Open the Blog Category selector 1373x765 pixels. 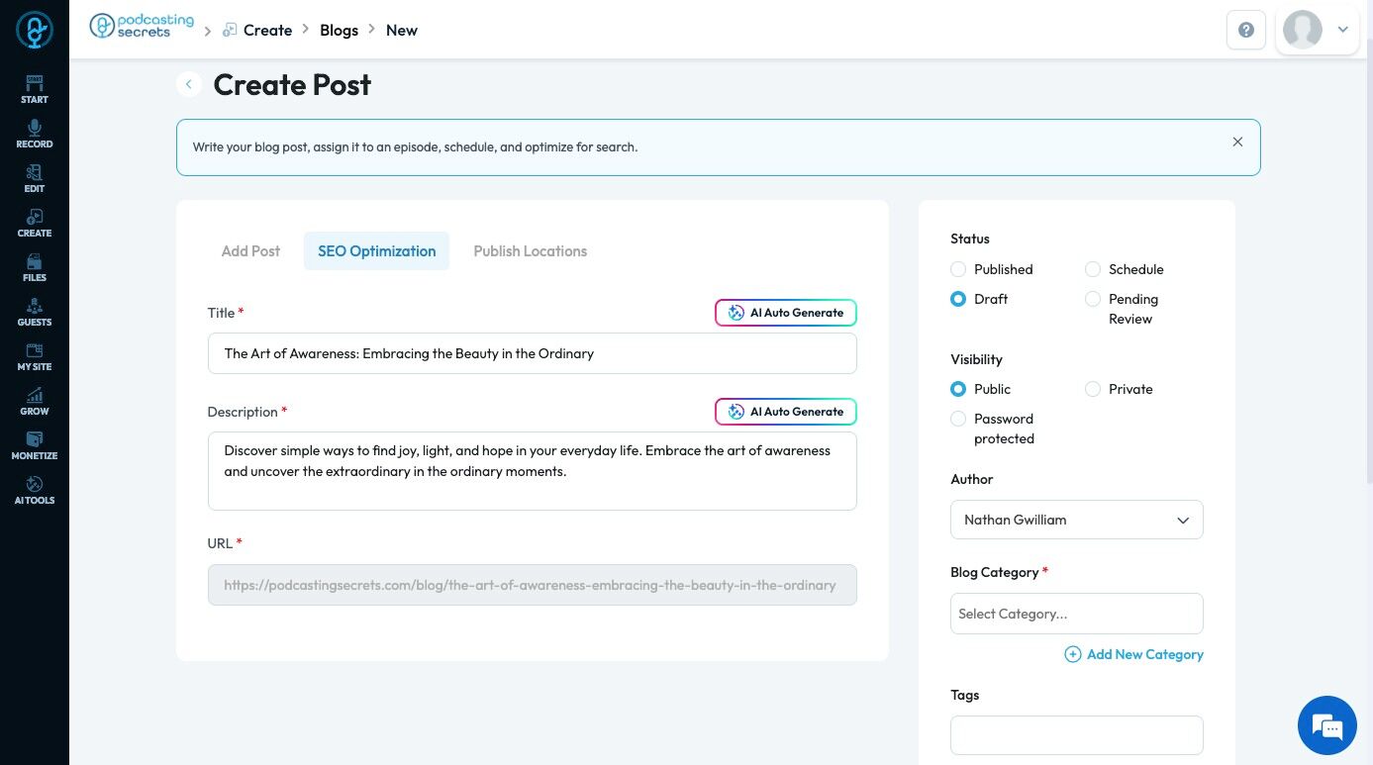[1076, 614]
